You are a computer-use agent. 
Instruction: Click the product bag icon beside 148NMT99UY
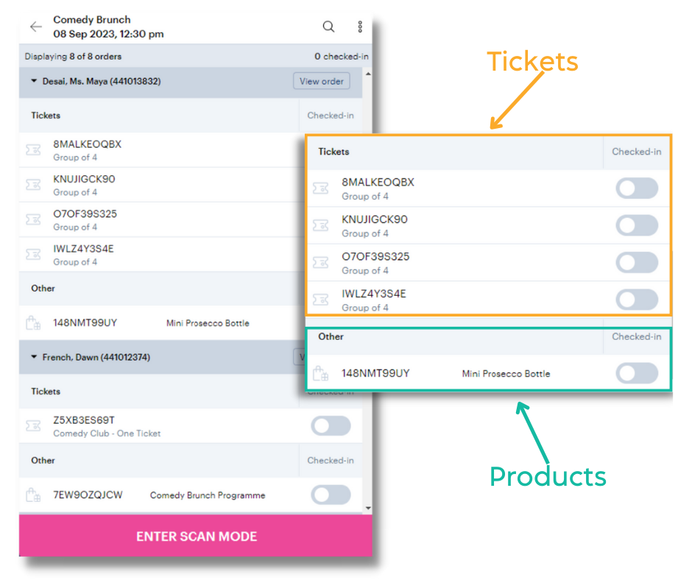(x=32, y=322)
